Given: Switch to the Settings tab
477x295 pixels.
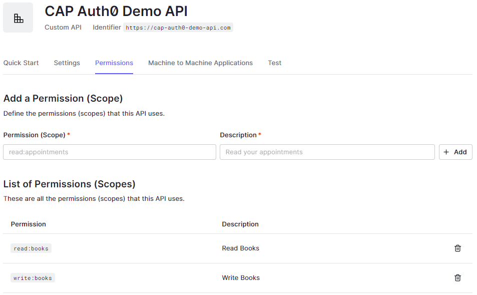Looking at the screenshot, I should [67, 63].
